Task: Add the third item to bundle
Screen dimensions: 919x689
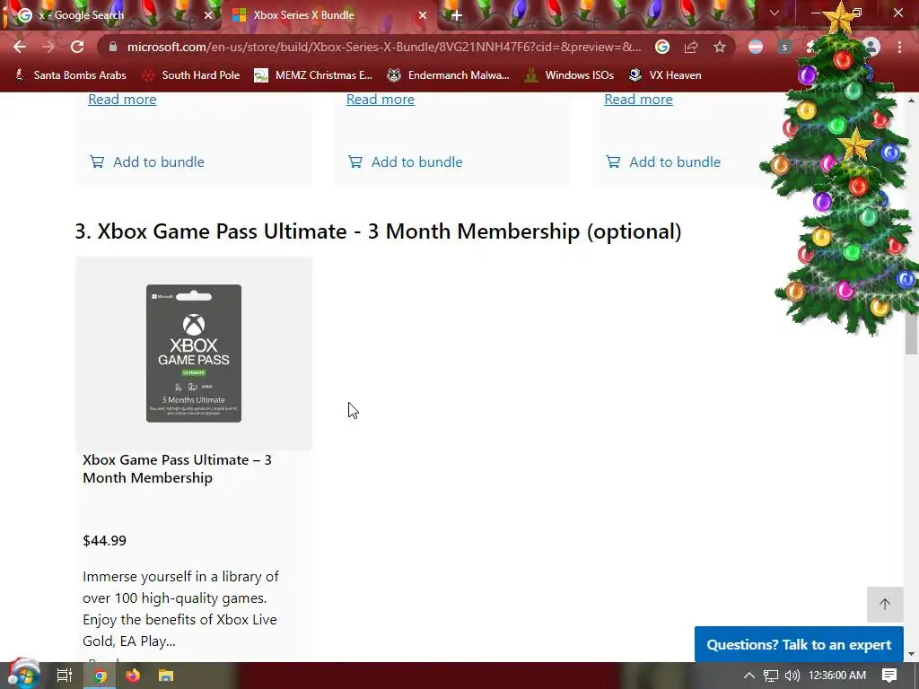Action: click(x=663, y=161)
